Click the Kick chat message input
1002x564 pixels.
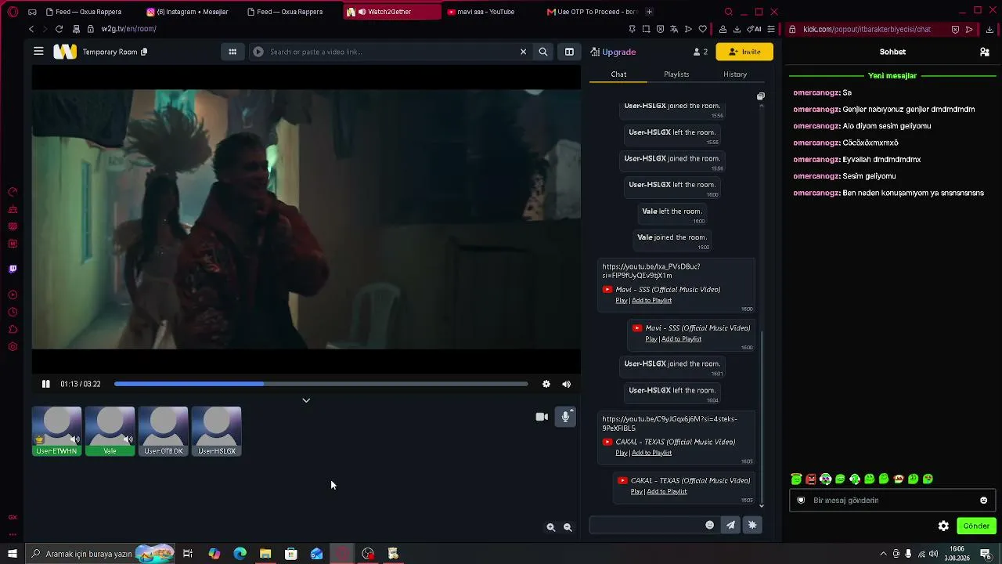pos(892,501)
